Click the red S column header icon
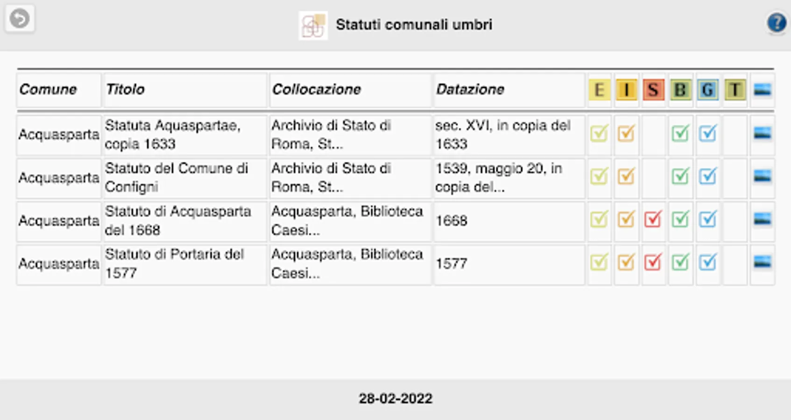 tap(653, 90)
